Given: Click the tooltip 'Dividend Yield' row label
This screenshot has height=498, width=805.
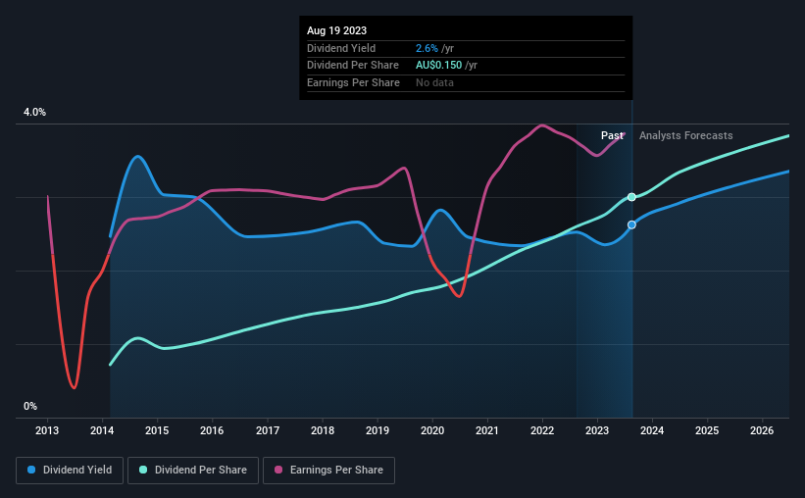Looking at the screenshot, I should click(341, 48).
